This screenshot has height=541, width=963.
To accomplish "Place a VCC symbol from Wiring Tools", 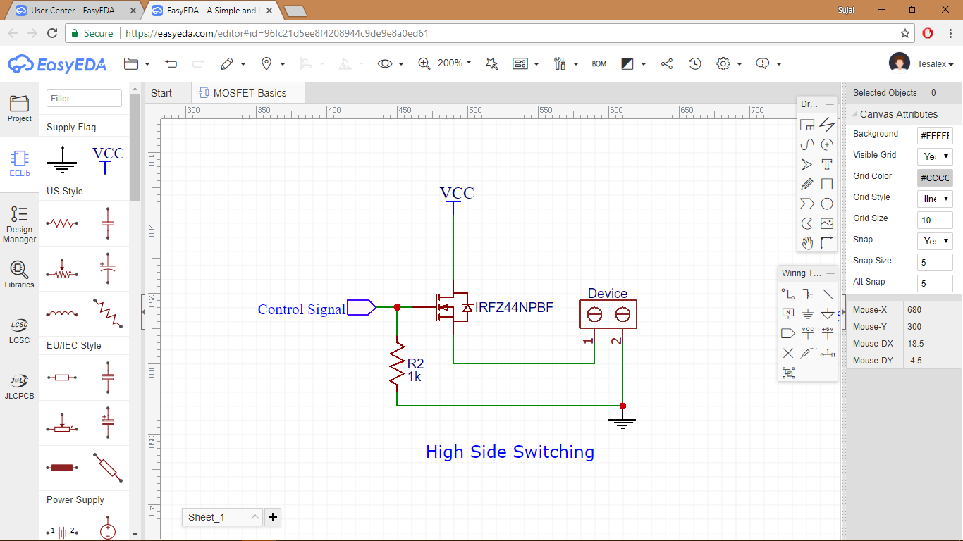I will pyautogui.click(x=808, y=332).
